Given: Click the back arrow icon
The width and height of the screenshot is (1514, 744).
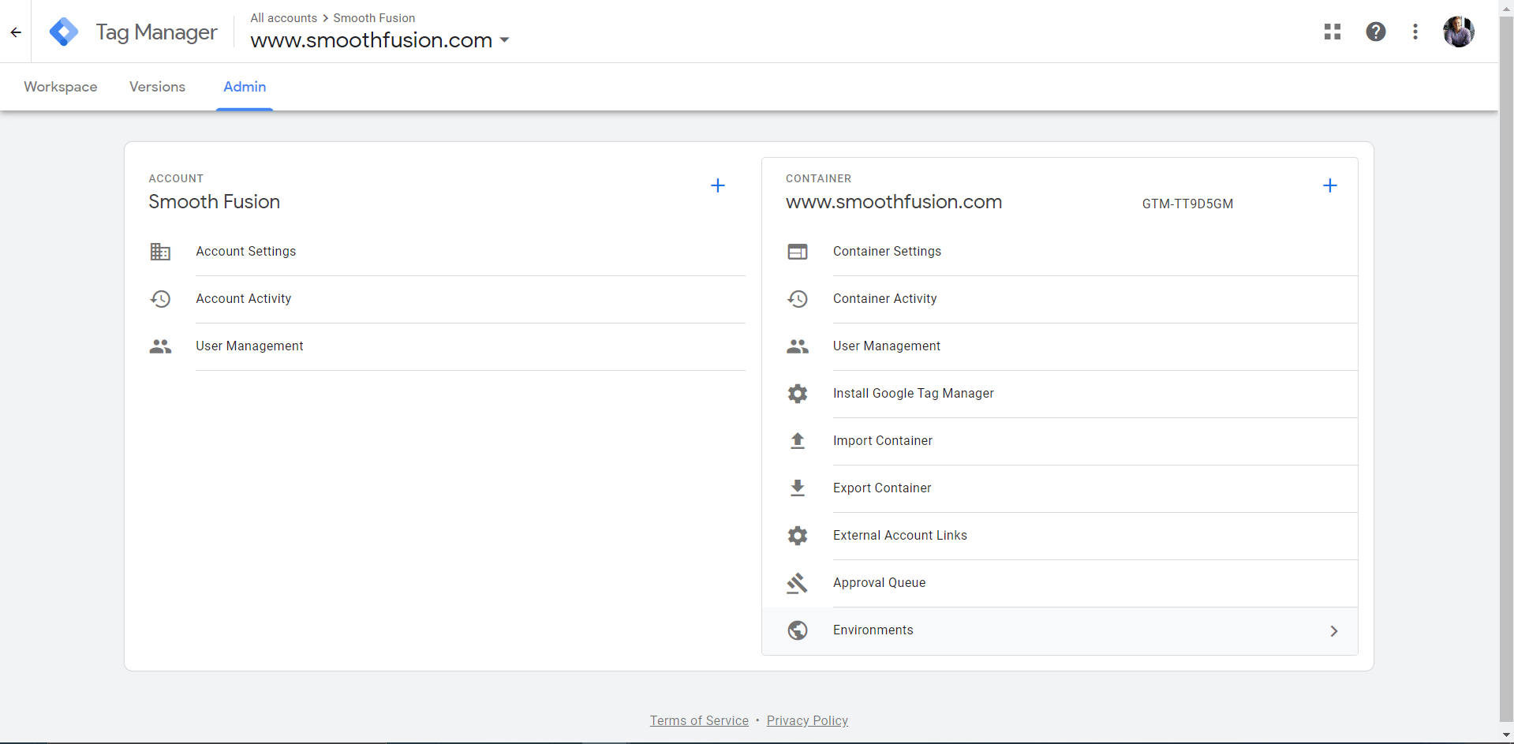Looking at the screenshot, I should (x=16, y=32).
